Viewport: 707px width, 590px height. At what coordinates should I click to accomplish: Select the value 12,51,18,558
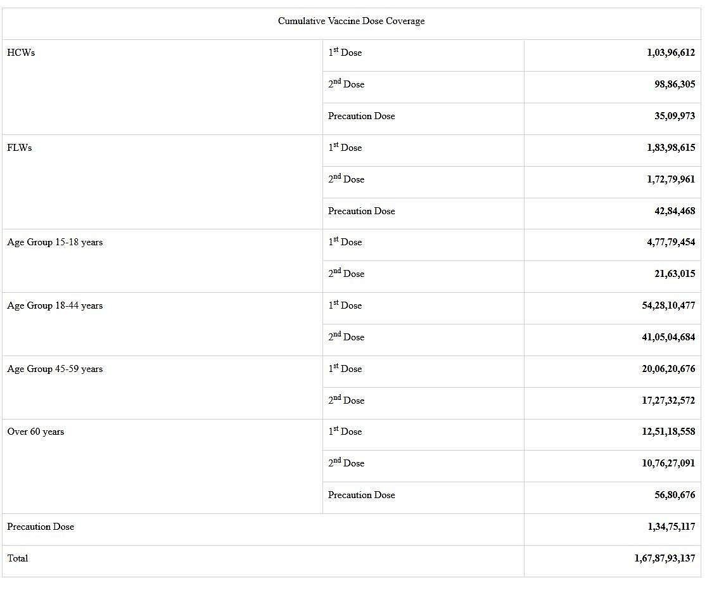click(668, 432)
